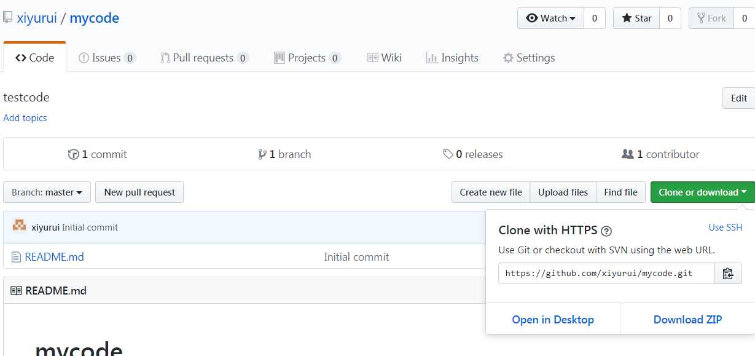Click the Projects board icon

point(280,58)
